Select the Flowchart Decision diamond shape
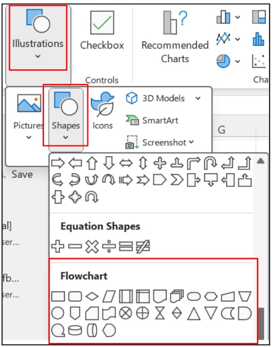The width and height of the screenshot is (273, 347). point(92,296)
